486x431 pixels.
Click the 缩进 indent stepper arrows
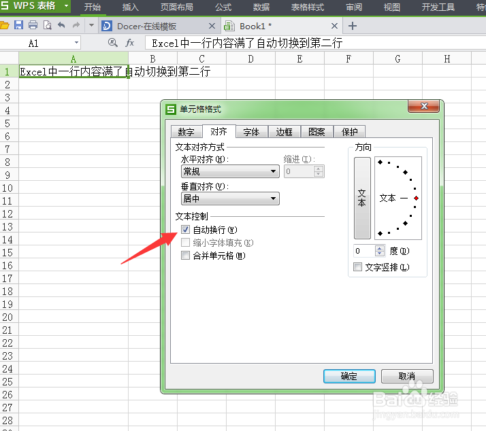pos(319,171)
